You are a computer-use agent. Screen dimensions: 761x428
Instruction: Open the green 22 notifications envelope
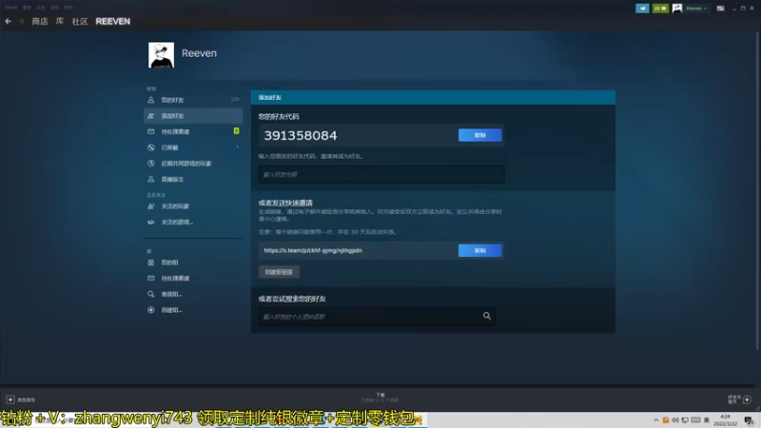click(x=660, y=9)
